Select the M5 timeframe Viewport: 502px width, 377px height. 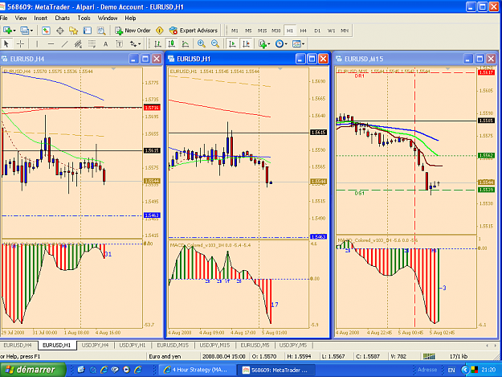click(248, 31)
